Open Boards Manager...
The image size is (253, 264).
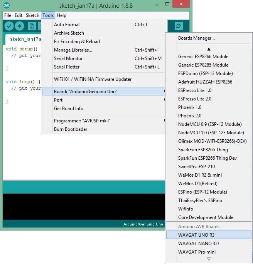point(209,38)
